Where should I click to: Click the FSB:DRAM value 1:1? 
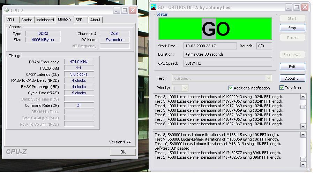79,68
